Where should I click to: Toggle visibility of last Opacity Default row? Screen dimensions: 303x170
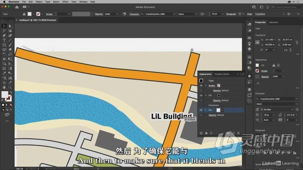tap(201, 115)
